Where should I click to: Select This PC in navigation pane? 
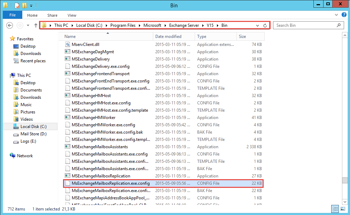tap(24, 75)
